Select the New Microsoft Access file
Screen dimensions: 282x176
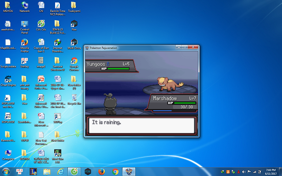(x=41, y=120)
